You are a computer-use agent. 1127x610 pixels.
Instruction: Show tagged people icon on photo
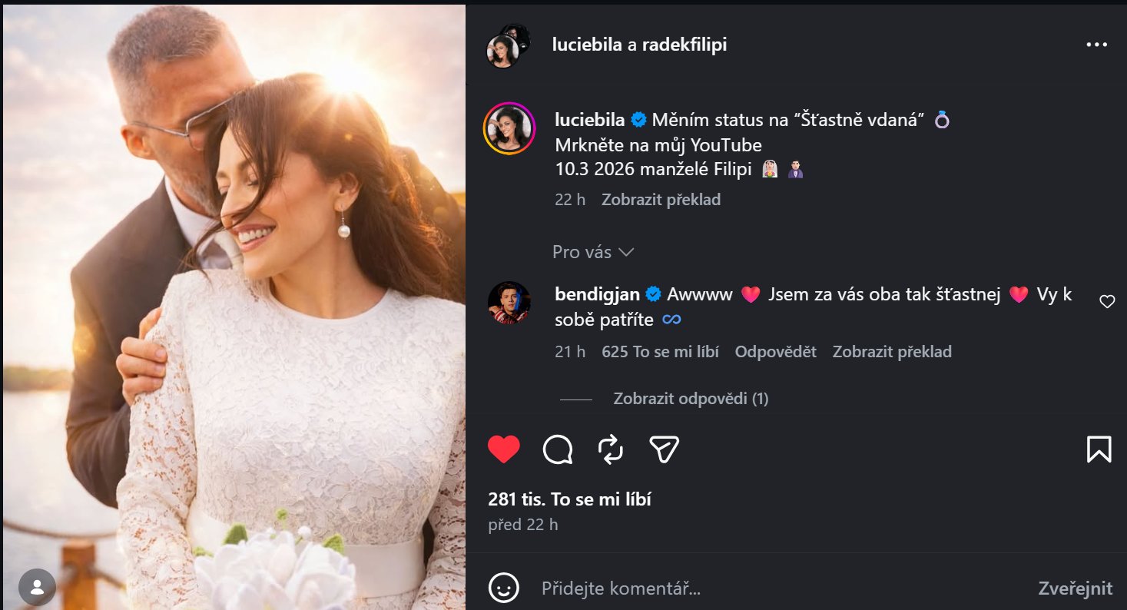pyautogui.click(x=37, y=588)
